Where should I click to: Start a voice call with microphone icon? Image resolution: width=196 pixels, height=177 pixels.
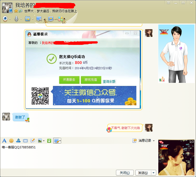coord(16,19)
